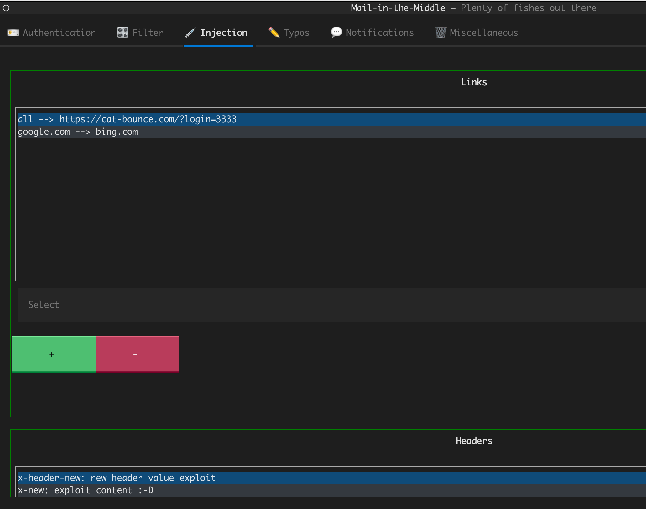Click the Typos pencil icon
Viewport: 646px width, 509px height.
274,32
